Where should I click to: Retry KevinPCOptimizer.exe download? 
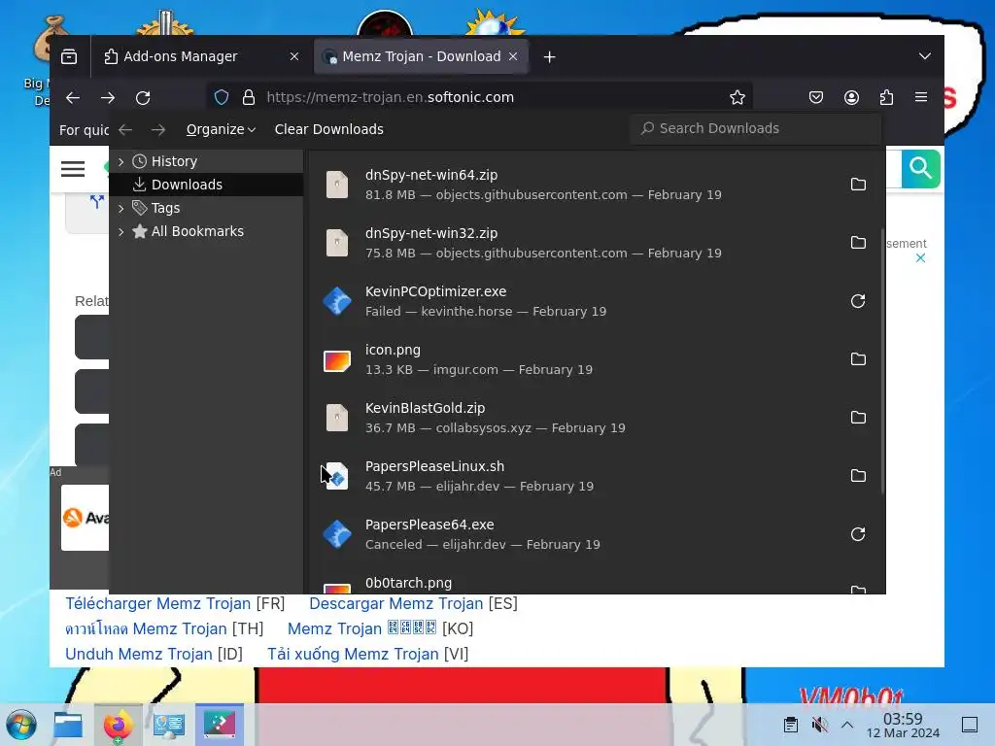point(858,301)
